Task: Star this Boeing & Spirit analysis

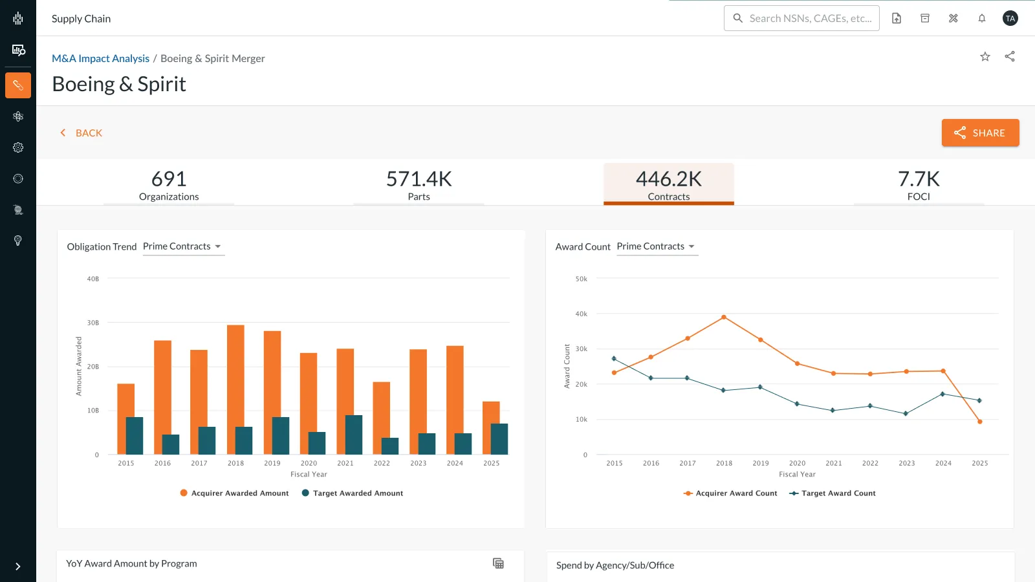Action: [985, 57]
